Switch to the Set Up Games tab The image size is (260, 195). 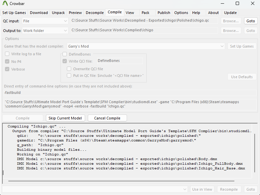14,13
